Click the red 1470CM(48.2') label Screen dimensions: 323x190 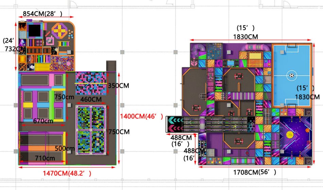(x=67, y=173)
